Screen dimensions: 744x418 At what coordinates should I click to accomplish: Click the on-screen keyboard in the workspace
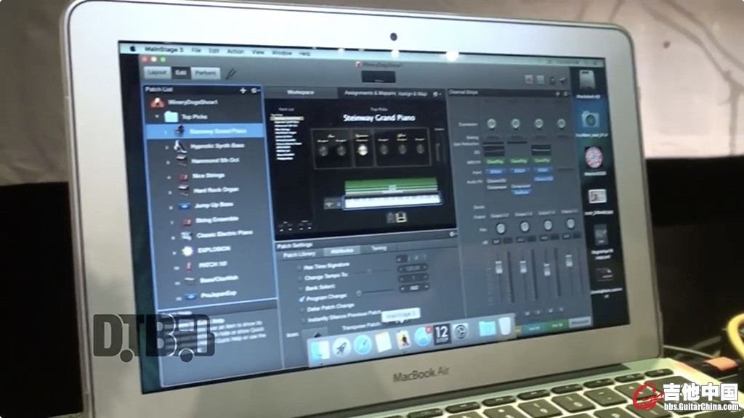pyautogui.click(x=393, y=201)
